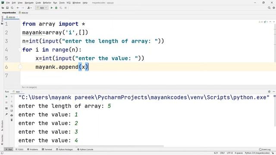
Task: Click Restore Layout icon in Run panel
Action: (x=6, y=108)
